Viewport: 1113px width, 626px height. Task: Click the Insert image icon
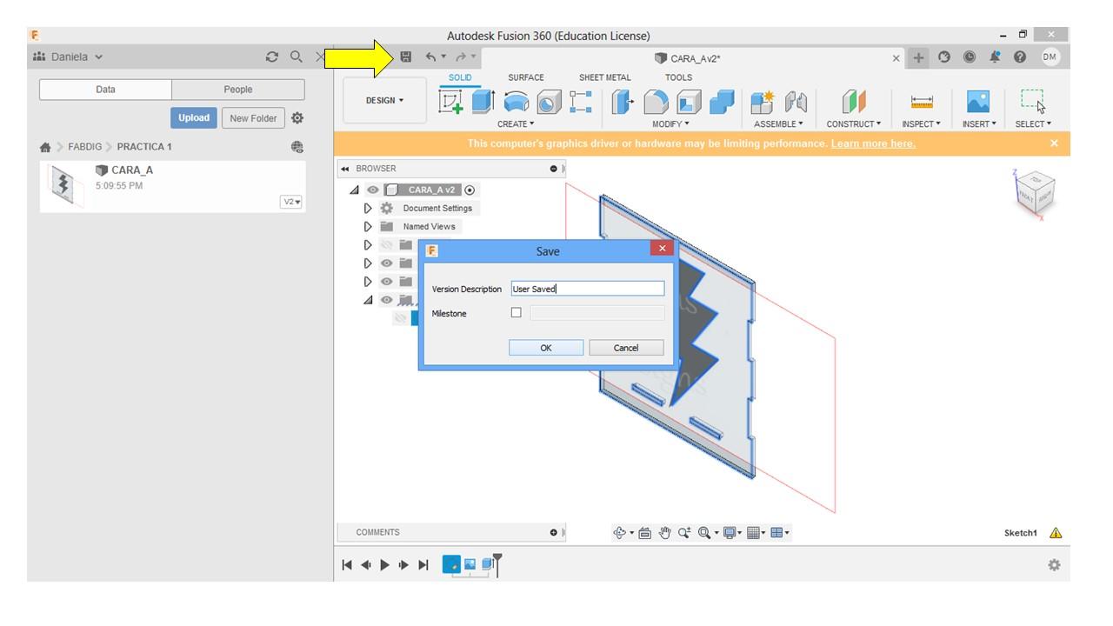click(979, 103)
